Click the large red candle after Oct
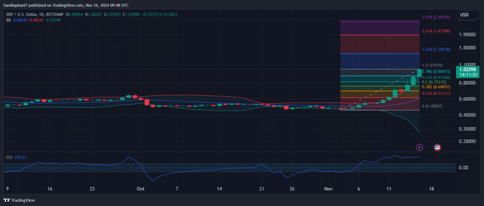Viewport: 484px width, 206px height. (147, 102)
